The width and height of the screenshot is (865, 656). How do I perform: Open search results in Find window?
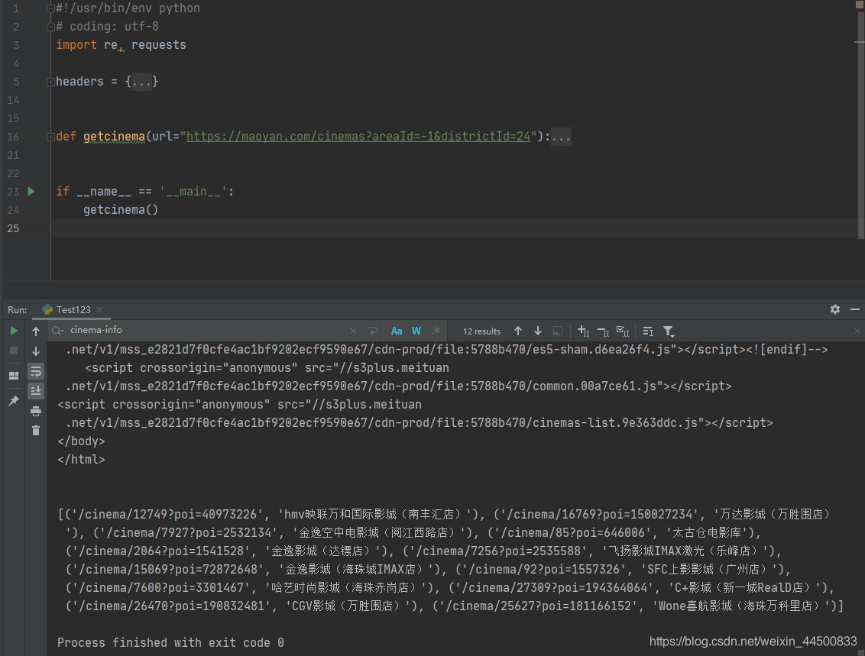pos(648,331)
